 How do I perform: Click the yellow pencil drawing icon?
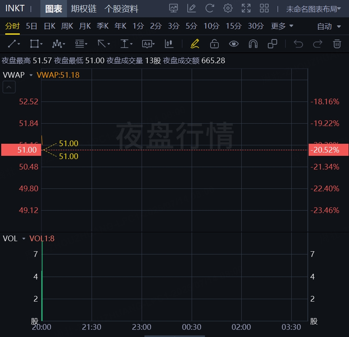click(x=194, y=43)
